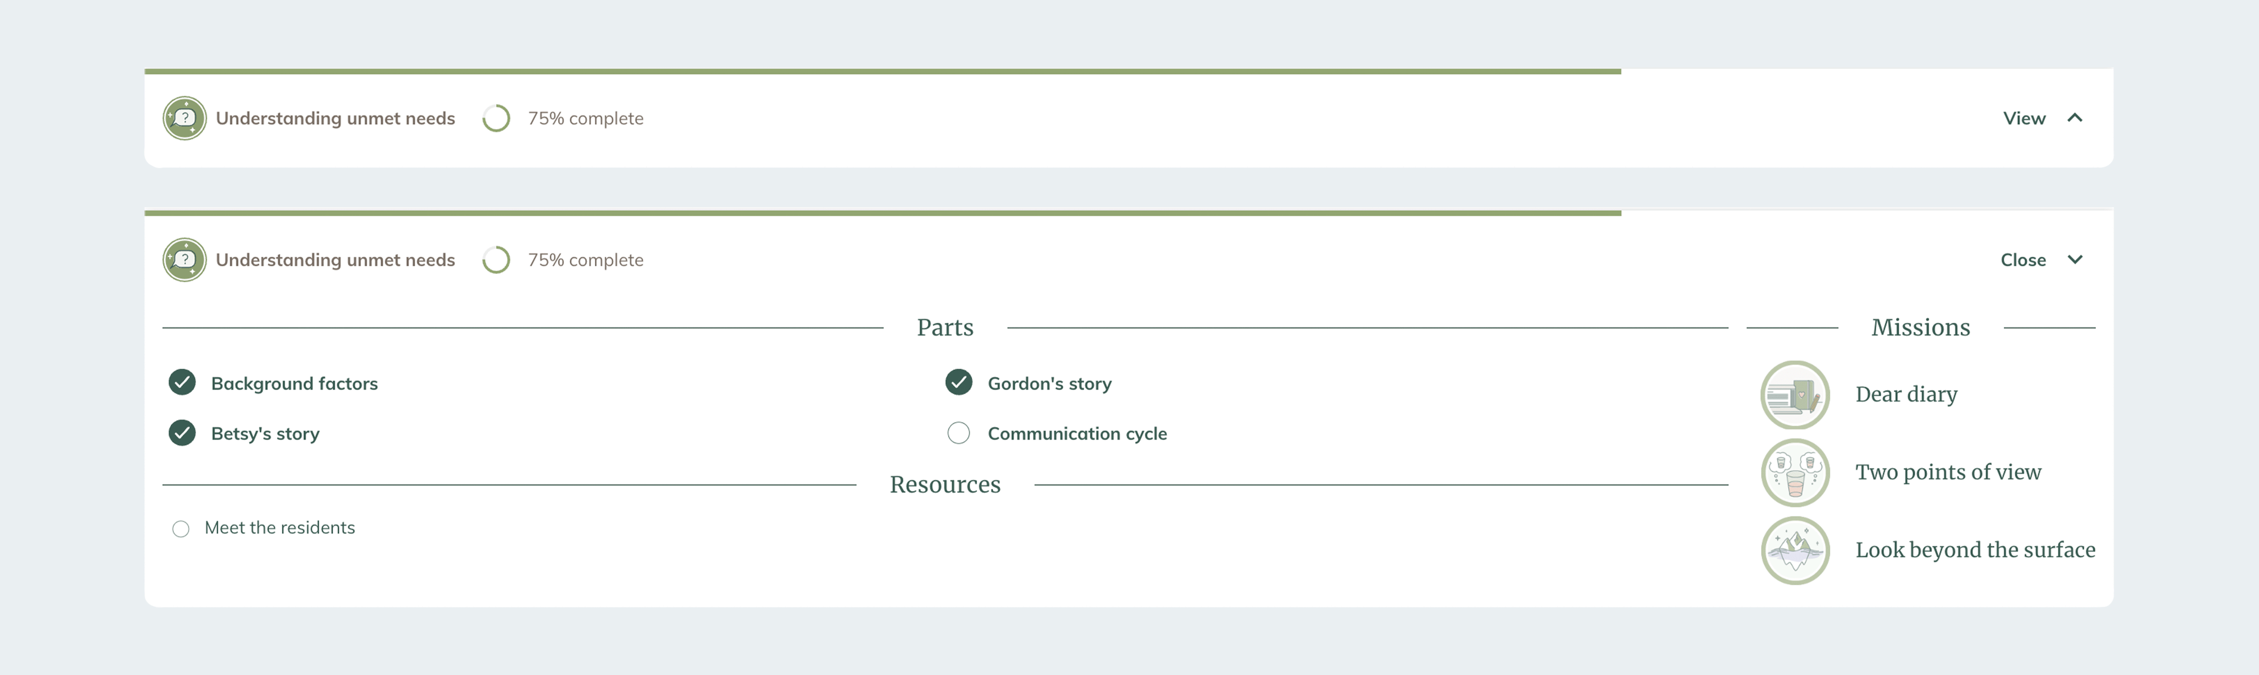Click the Two points of view icon

(x=1794, y=473)
